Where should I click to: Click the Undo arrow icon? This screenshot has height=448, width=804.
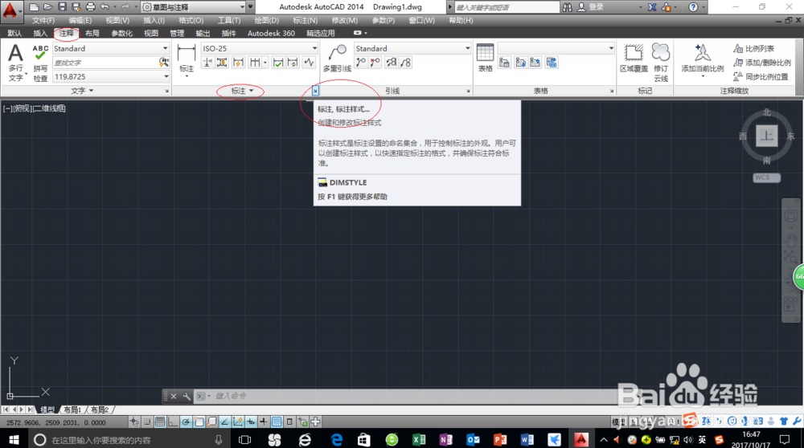pos(105,6)
